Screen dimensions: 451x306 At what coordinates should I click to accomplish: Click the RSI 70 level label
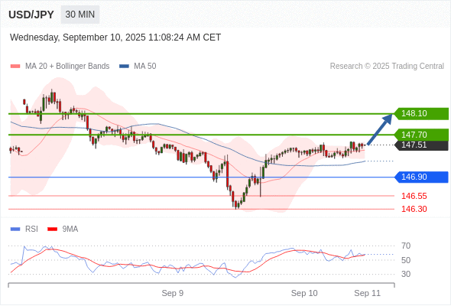tap(406, 246)
